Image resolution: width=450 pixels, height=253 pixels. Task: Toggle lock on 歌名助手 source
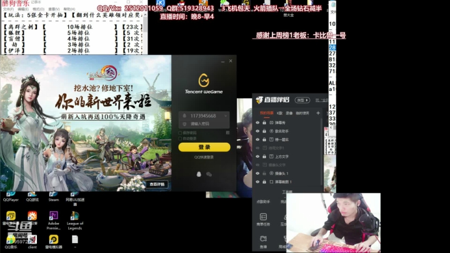tap(264, 131)
